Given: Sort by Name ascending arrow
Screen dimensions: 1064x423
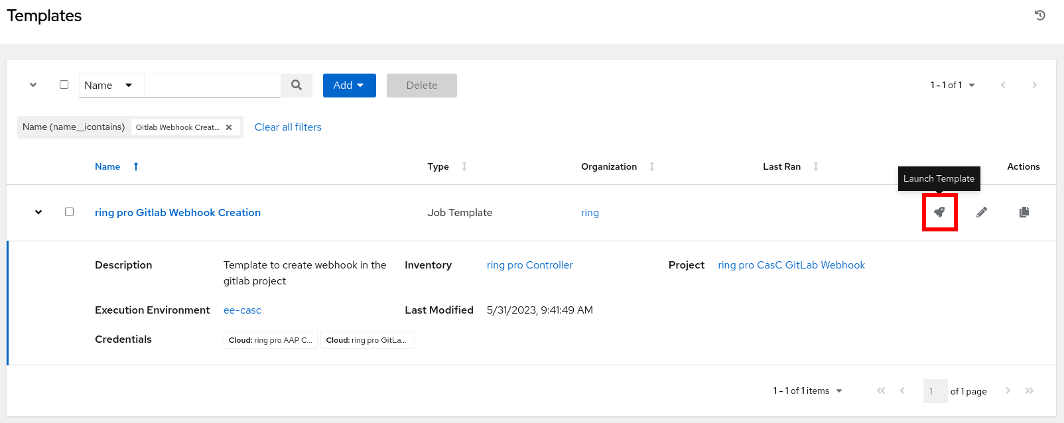Looking at the screenshot, I should pos(136,166).
